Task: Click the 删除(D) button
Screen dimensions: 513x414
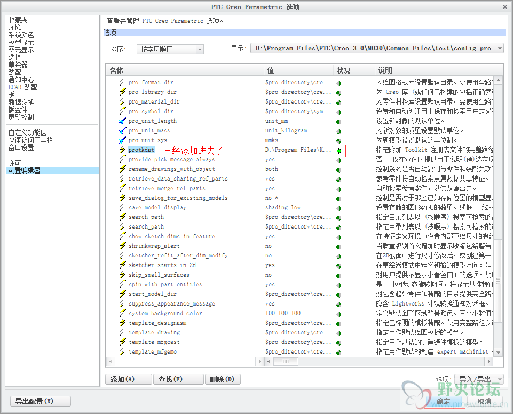Action: point(223,379)
